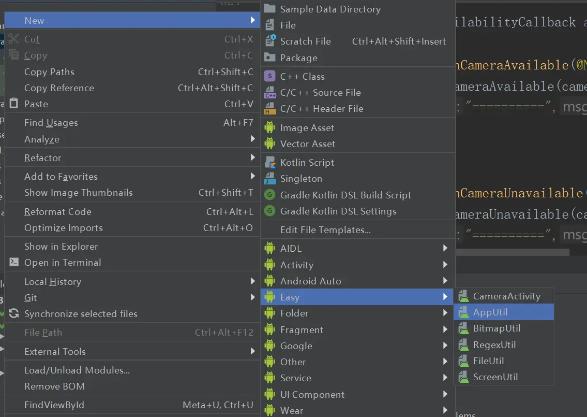Click the Synchronize refresh arrows icon
Image resolution: width=587 pixels, height=417 pixels.
point(14,313)
